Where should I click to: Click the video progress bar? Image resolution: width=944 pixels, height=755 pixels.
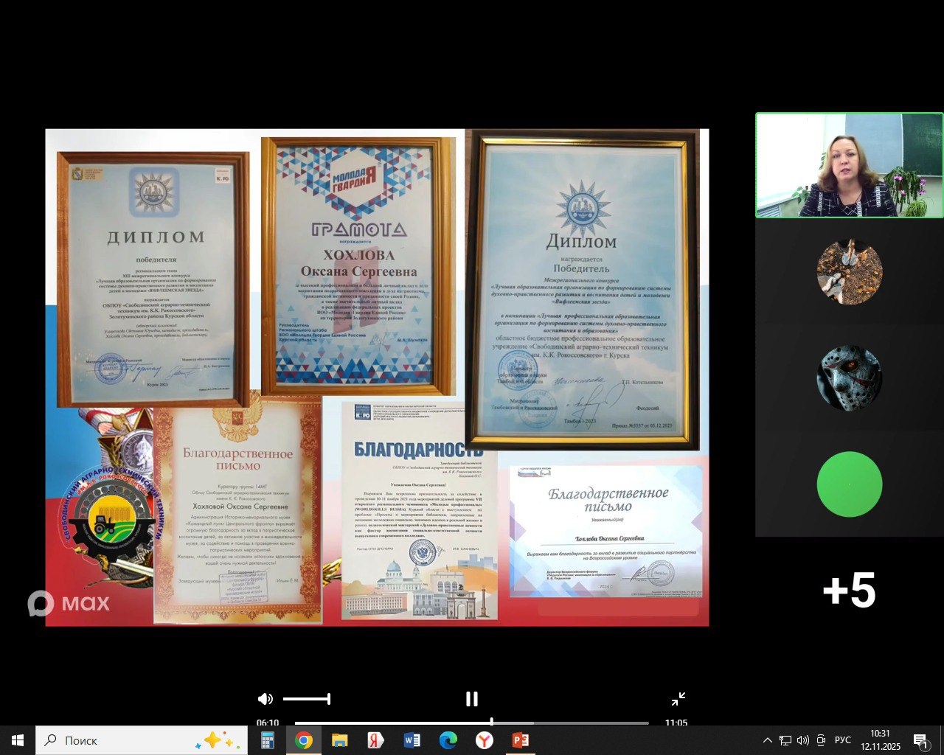pyautogui.click(x=472, y=723)
